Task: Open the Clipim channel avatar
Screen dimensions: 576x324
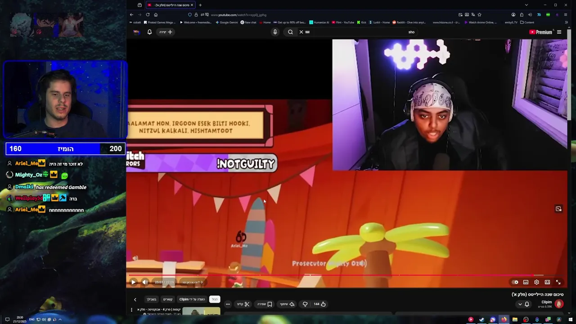Action: (x=559, y=304)
